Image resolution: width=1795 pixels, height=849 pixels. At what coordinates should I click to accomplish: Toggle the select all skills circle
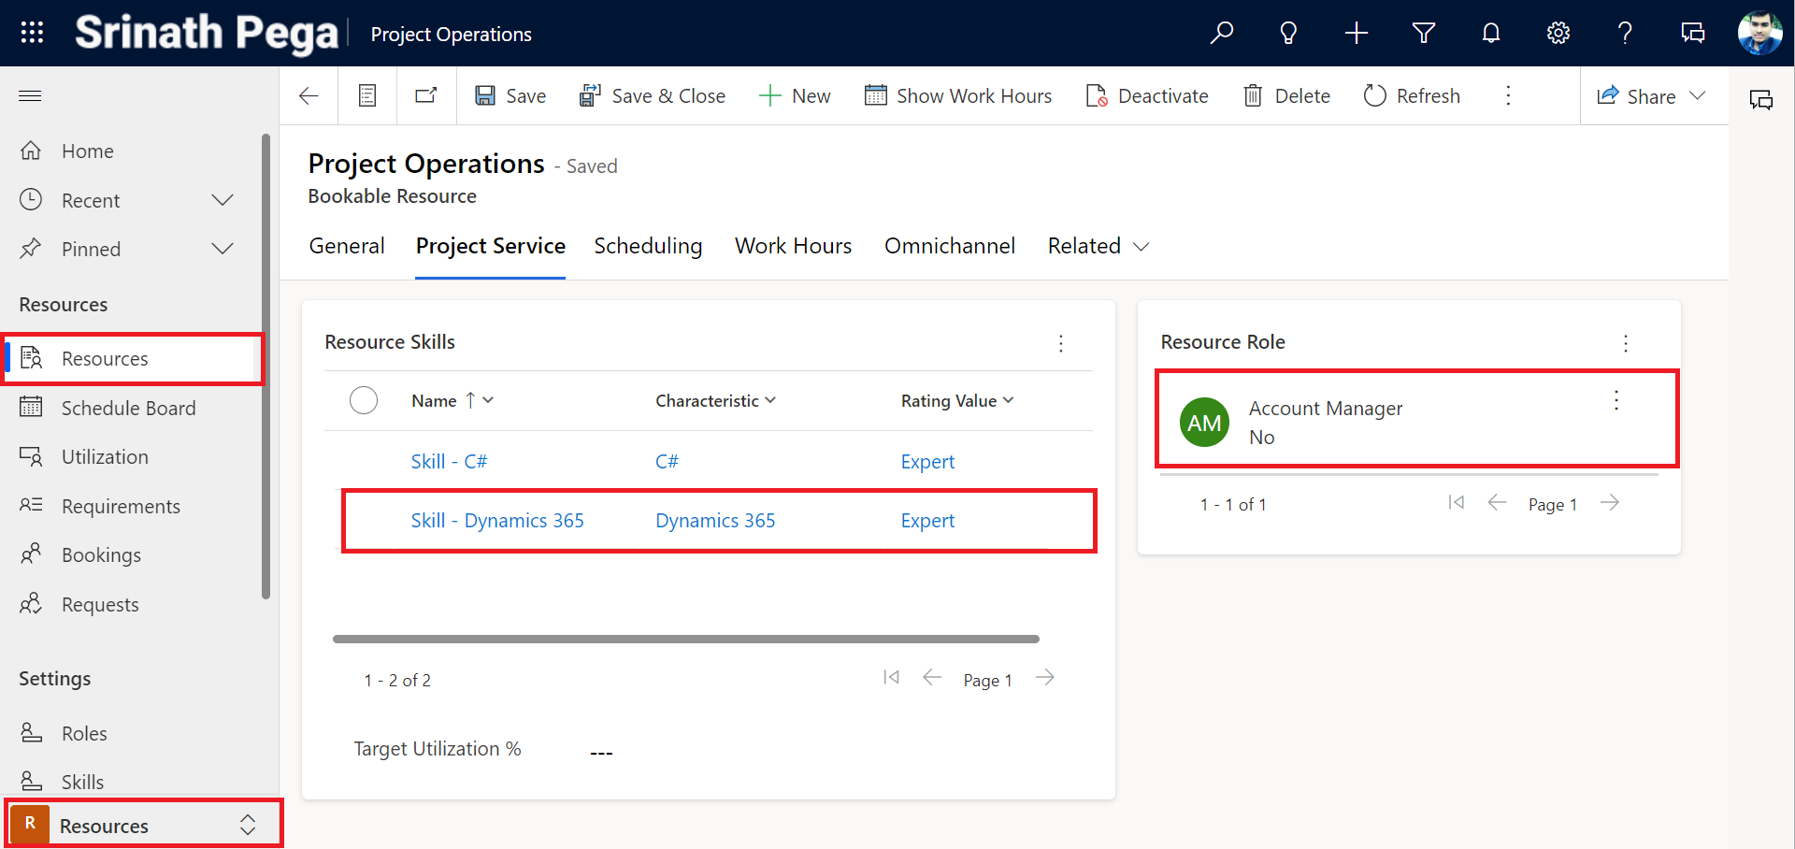tap(363, 400)
